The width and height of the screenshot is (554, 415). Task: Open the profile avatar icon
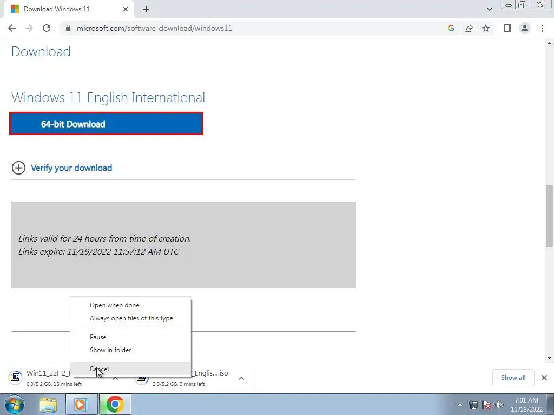[525, 28]
